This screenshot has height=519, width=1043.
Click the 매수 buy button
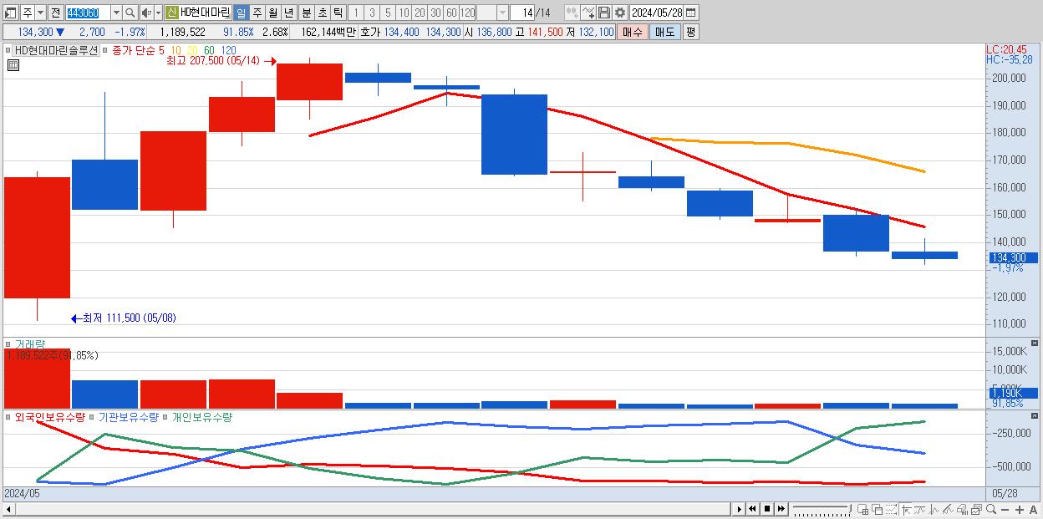(633, 32)
